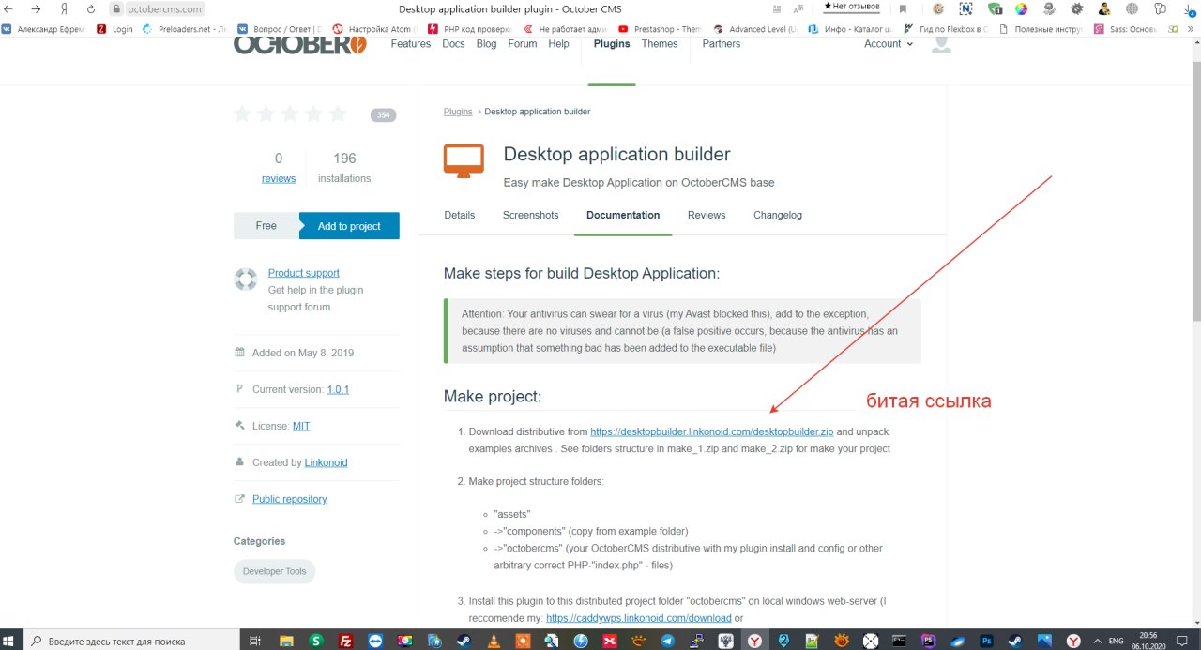Open Plugins in the site navigation
The height and width of the screenshot is (650, 1201).
point(612,44)
